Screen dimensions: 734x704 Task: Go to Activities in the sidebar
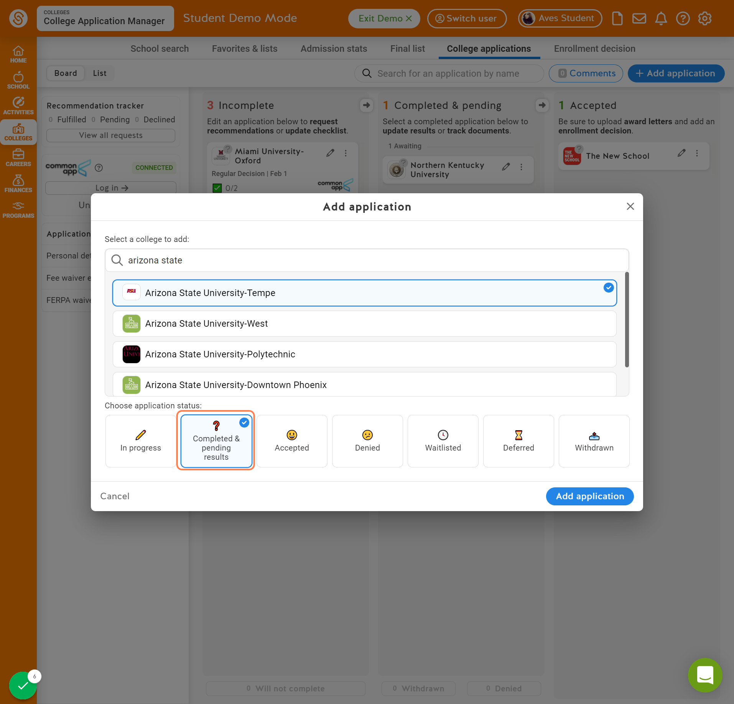(18, 106)
